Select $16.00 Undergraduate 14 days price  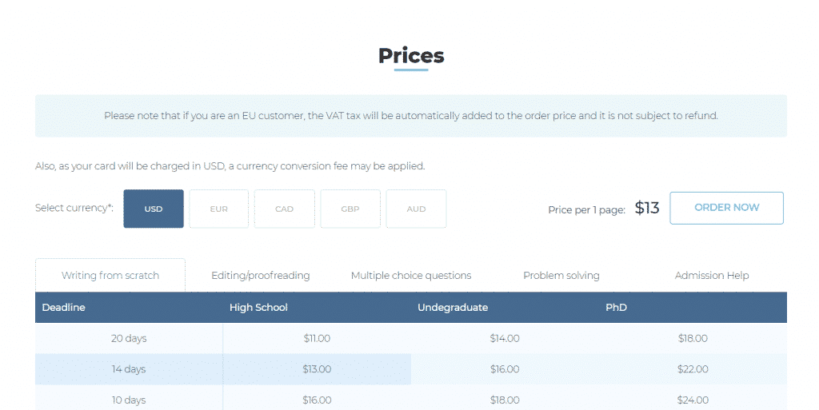pos(505,368)
